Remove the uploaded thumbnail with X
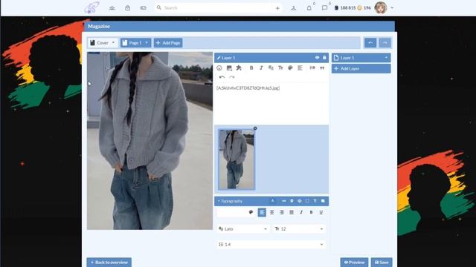Viewport: 476px width, 267px height. click(x=255, y=128)
